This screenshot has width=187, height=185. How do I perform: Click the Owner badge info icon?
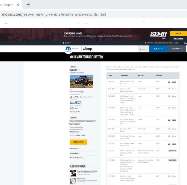tap(75, 67)
